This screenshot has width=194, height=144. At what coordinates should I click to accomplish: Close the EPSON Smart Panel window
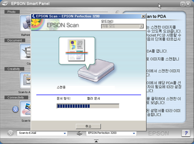pos(188,4)
